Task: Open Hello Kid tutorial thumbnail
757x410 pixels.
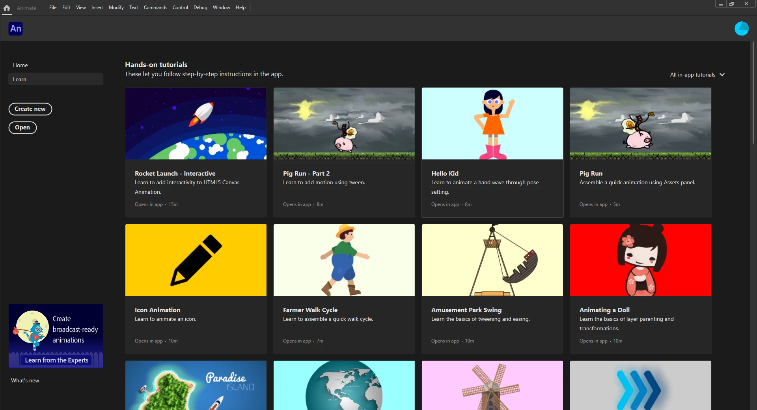Action: click(492, 124)
